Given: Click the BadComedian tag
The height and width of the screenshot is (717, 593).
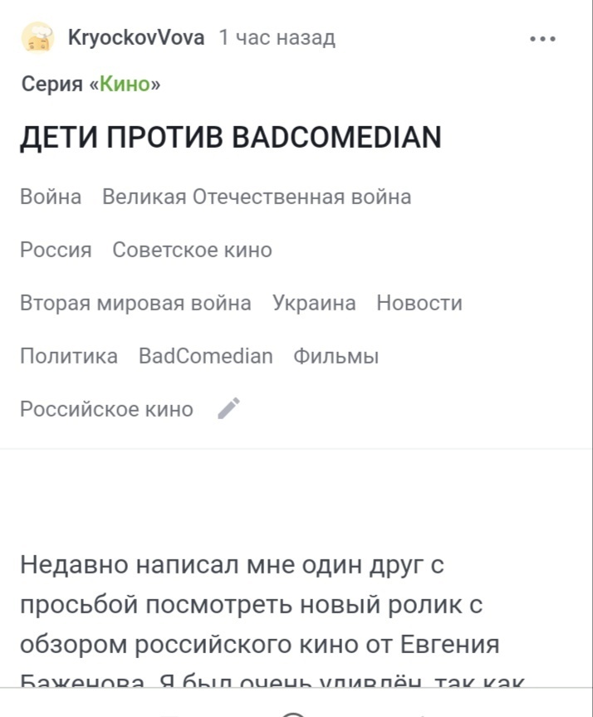Looking at the screenshot, I should [205, 356].
